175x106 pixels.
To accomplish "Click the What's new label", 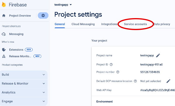I will pos(8,42).
